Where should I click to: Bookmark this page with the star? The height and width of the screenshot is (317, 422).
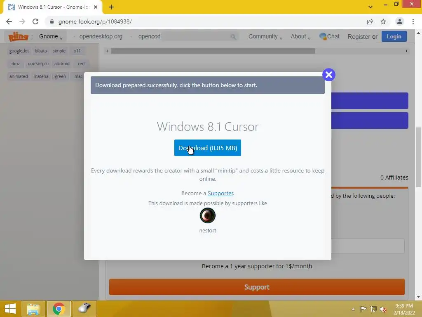coord(383,21)
